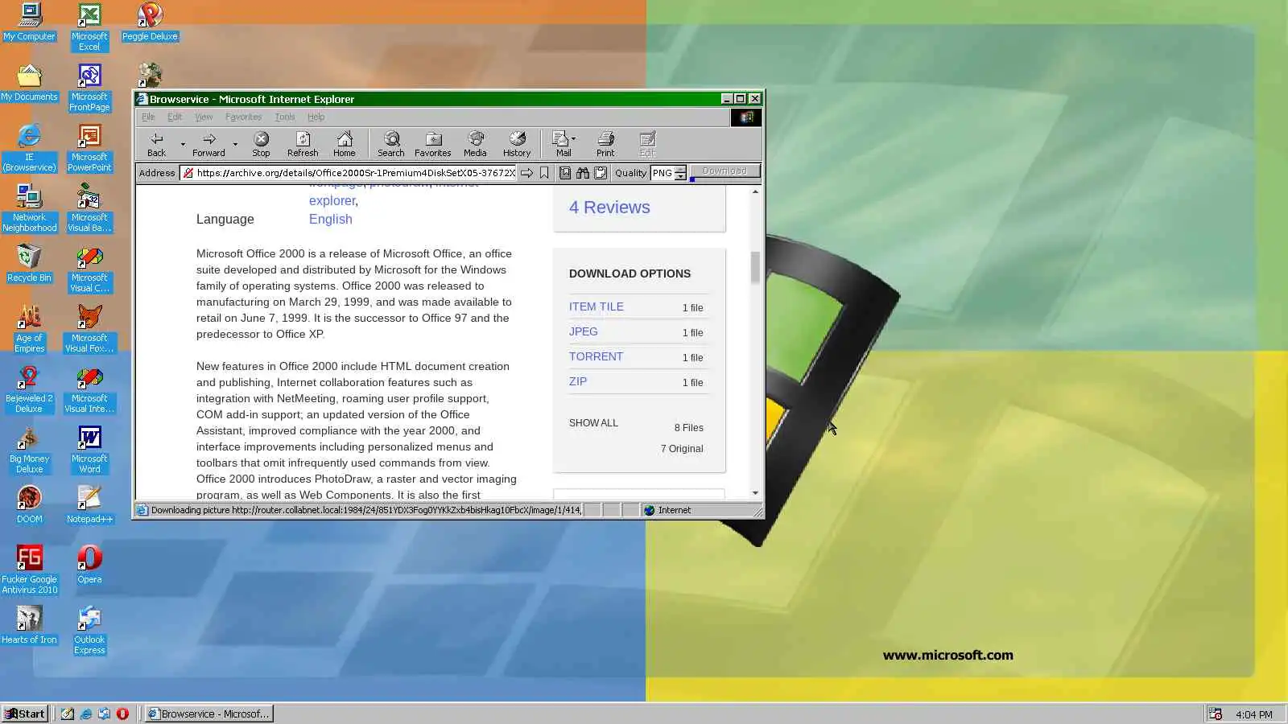
Task: Select the Hearts of Iron desktop icon
Action: point(29,626)
